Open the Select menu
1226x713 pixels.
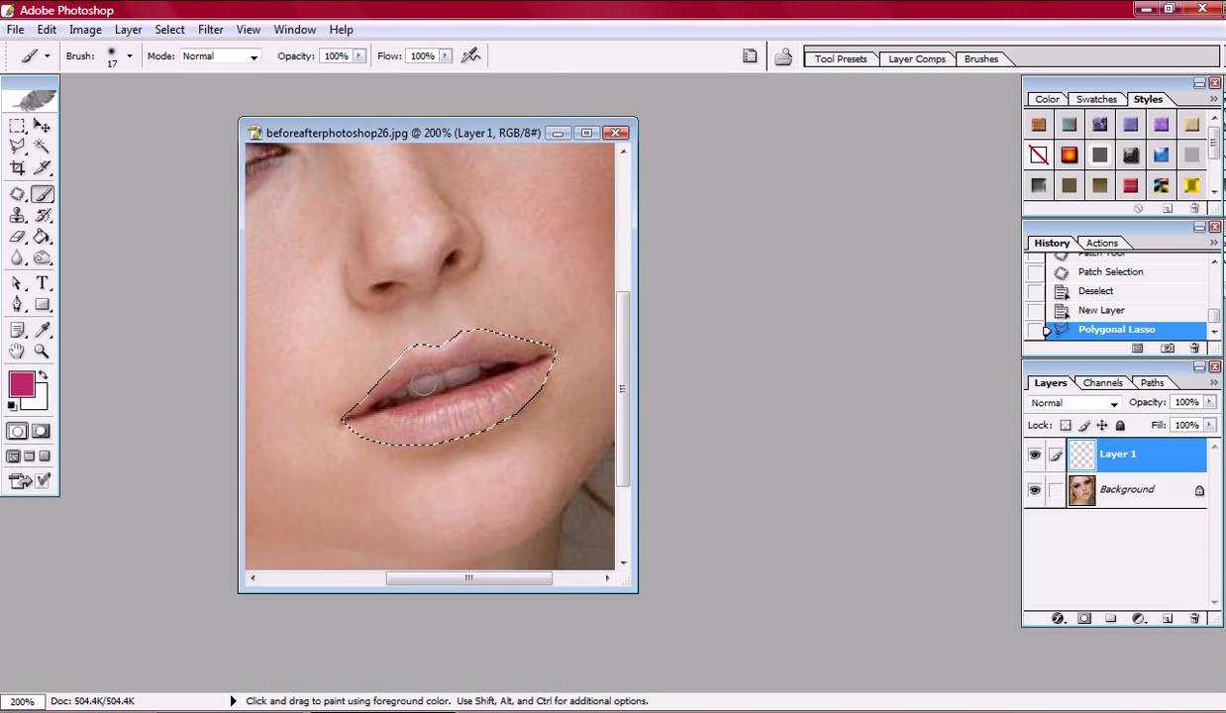169,30
